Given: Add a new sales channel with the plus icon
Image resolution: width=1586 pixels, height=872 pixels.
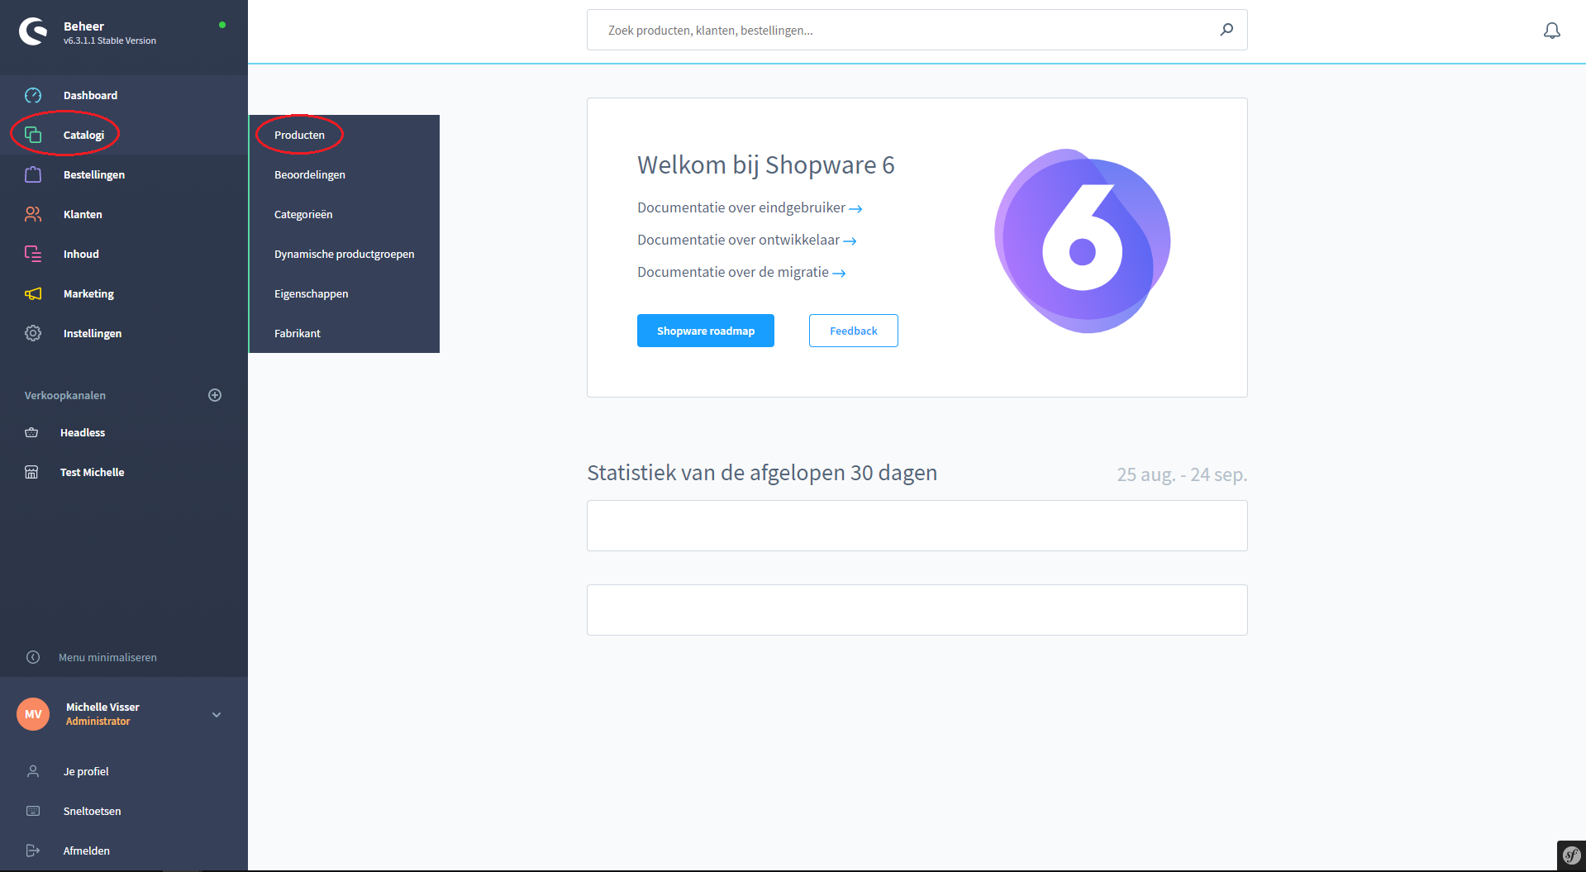Looking at the screenshot, I should pos(215,394).
